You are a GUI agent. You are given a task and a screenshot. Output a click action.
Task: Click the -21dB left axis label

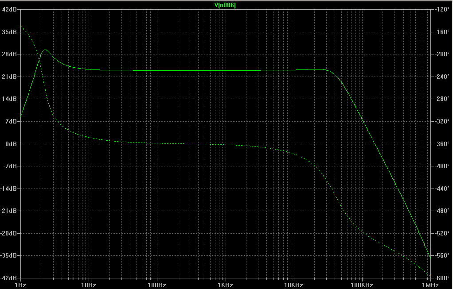click(9, 211)
